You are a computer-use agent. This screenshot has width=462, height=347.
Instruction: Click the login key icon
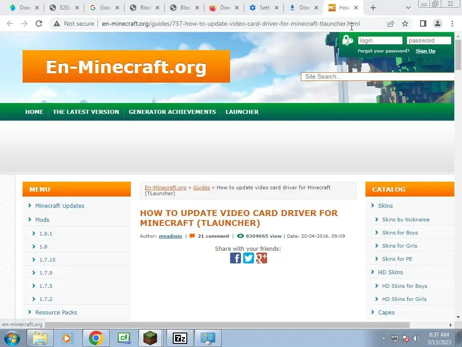[x=348, y=40]
